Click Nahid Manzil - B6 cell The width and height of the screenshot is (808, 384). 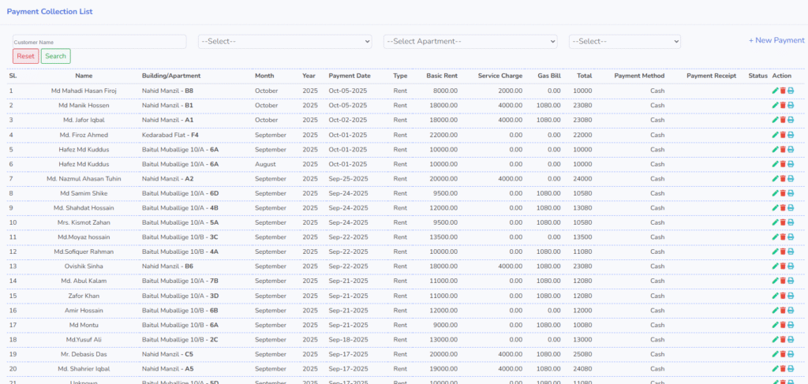167,267
